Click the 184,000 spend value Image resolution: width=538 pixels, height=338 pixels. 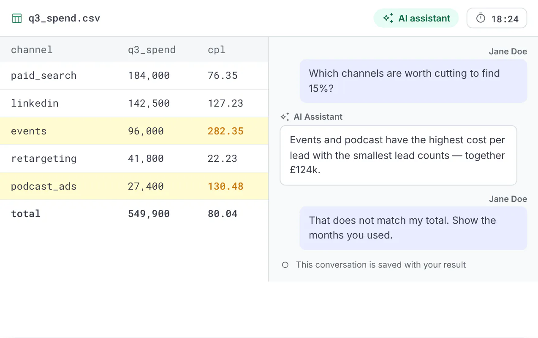point(149,75)
